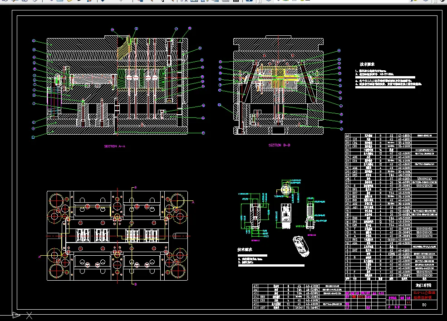Click the SECTION B-B label
Viewport: 447px width, 321px height.
click(279, 145)
